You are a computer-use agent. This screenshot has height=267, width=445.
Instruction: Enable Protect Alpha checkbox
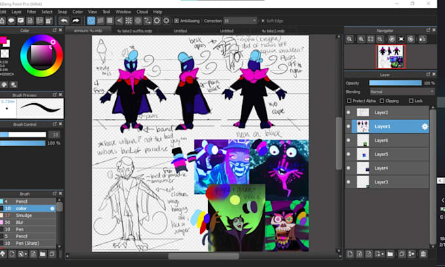pos(349,101)
